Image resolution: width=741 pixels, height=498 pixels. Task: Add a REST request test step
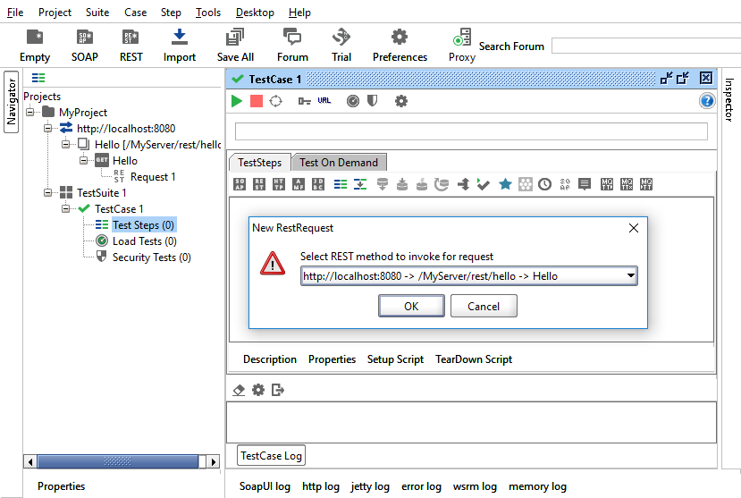[259, 184]
